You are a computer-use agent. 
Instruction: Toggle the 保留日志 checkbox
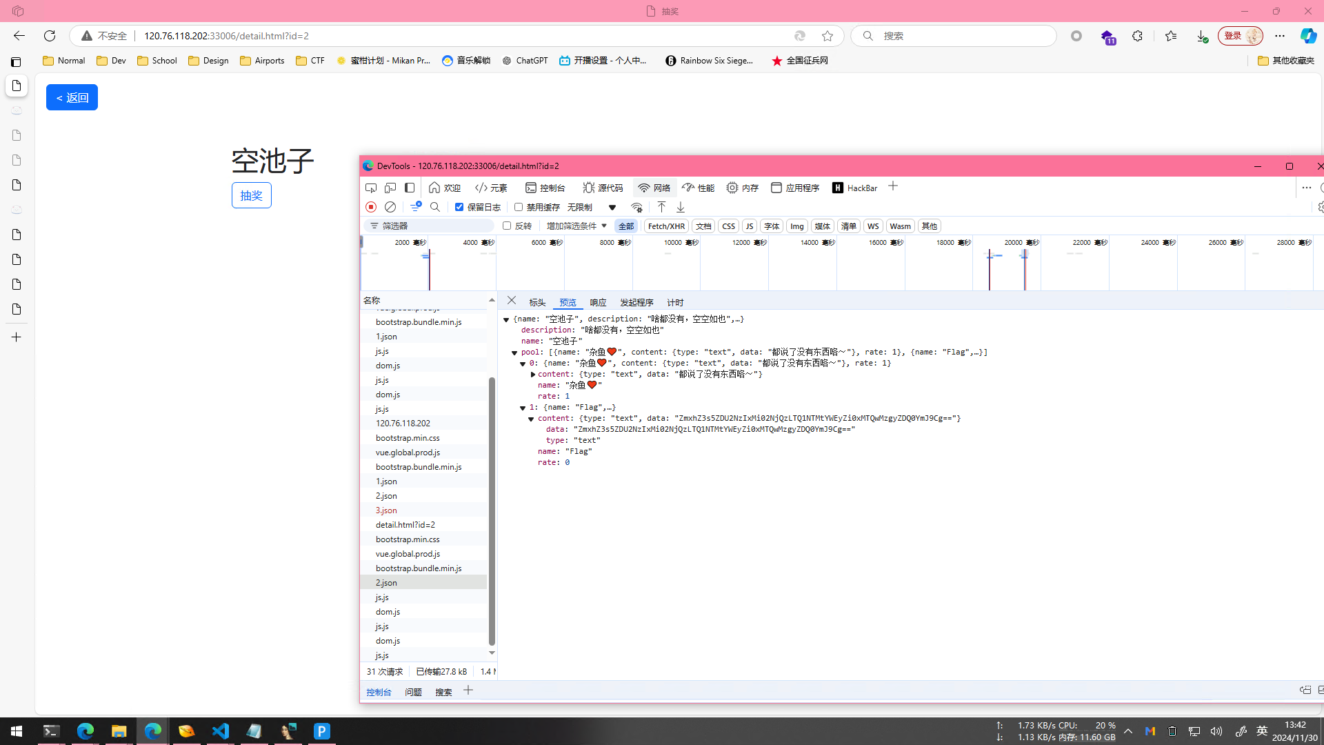pos(459,207)
